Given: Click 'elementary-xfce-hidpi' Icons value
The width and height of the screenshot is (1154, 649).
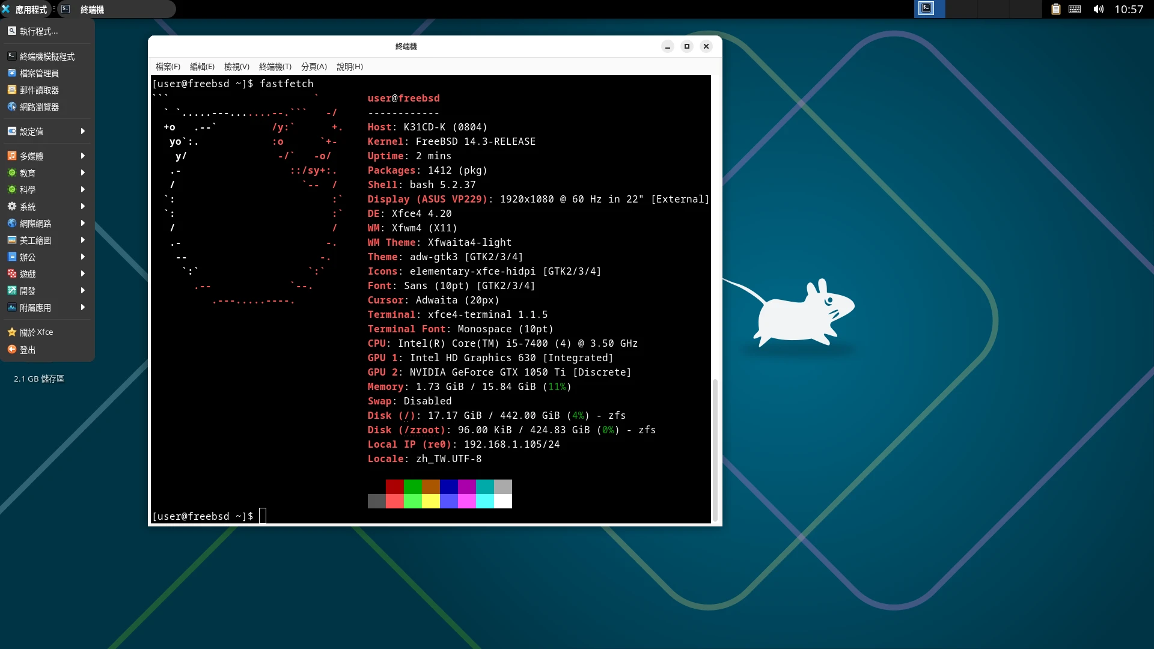Looking at the screenshot, I should pos(472,271).
